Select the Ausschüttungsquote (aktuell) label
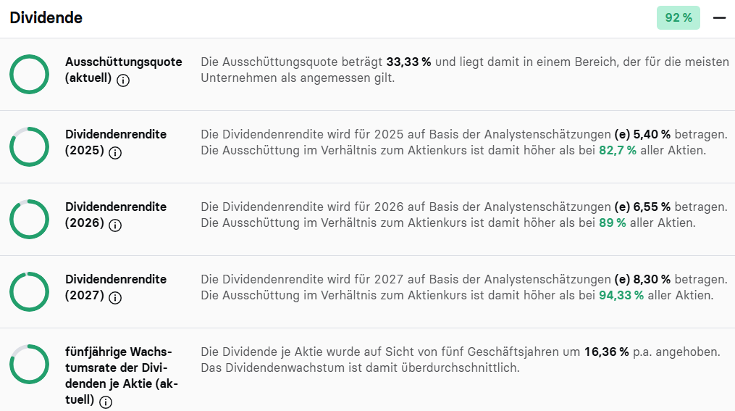This screenshot has width=735, height=411. [124, 70]
